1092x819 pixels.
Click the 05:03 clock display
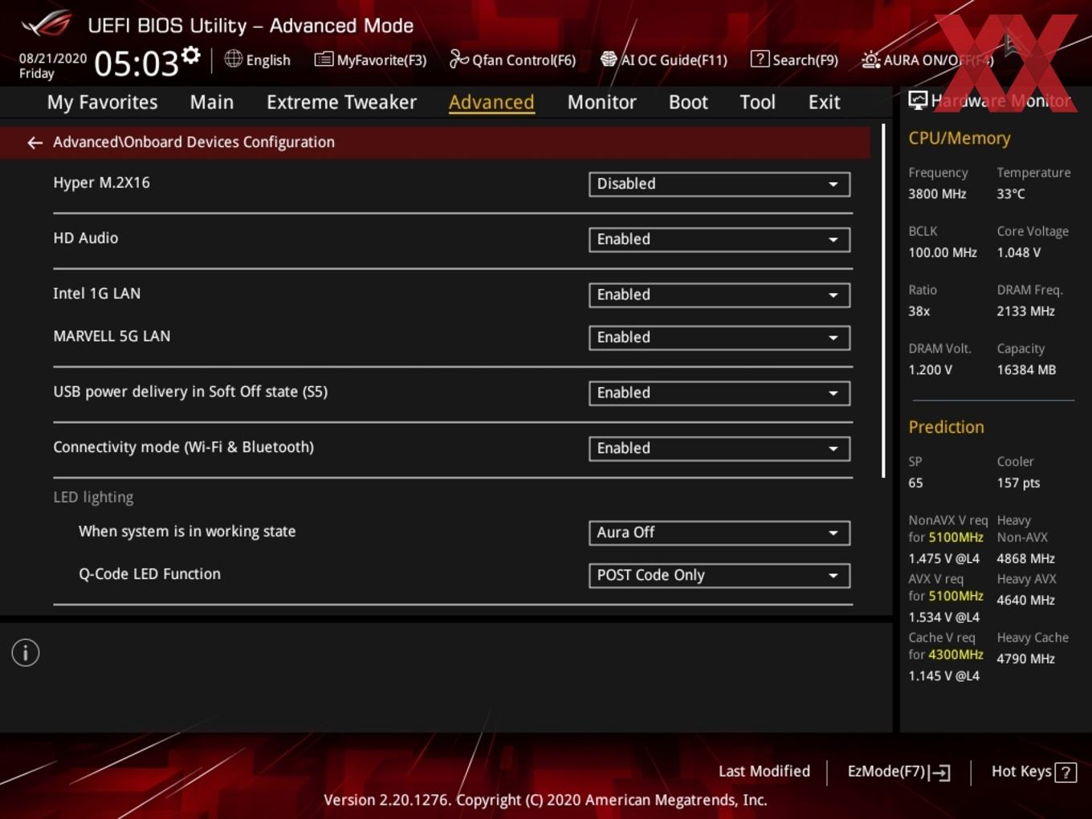tap(136, 63)
